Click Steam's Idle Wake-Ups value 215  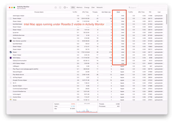[x=110, y=52]
